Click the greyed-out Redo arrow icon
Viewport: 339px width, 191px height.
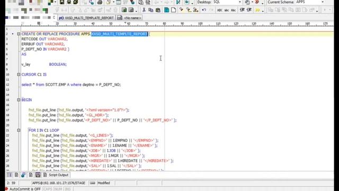211,10
